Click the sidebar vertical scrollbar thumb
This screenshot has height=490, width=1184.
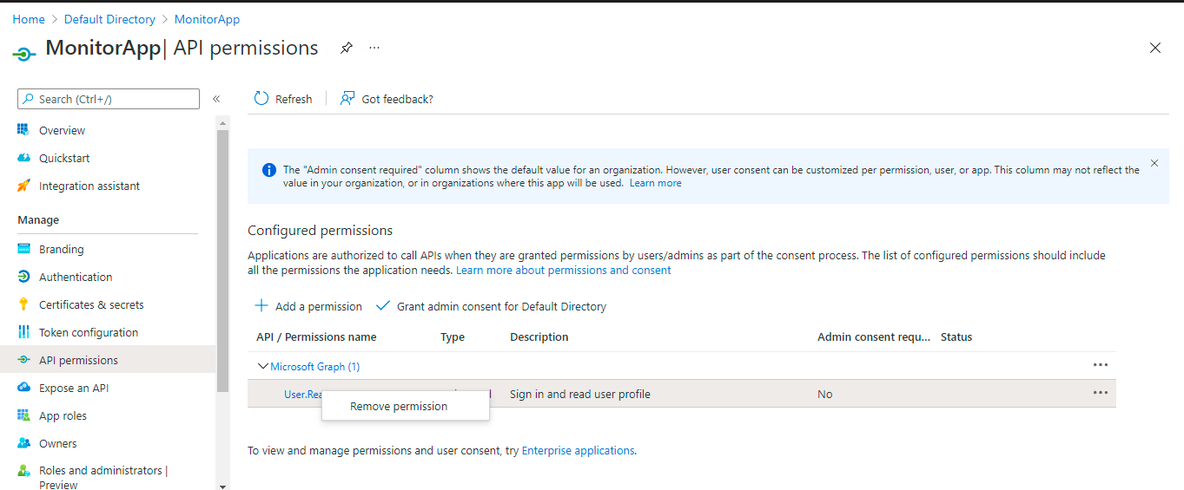pos(223,260)
